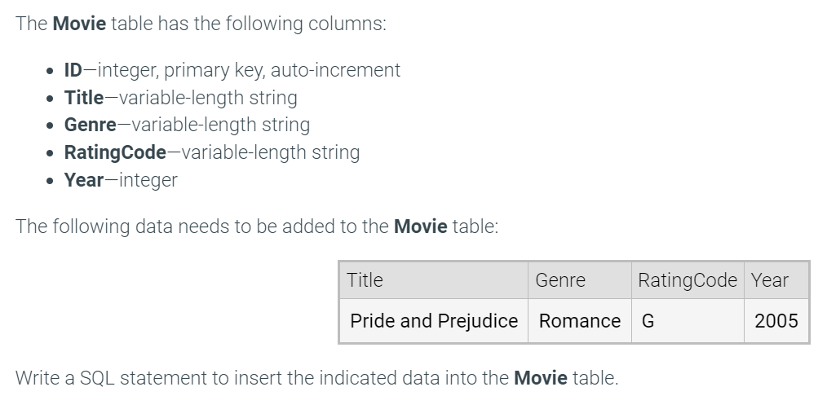
Task: Select the Year table header cell
Action: coord(776,280)
